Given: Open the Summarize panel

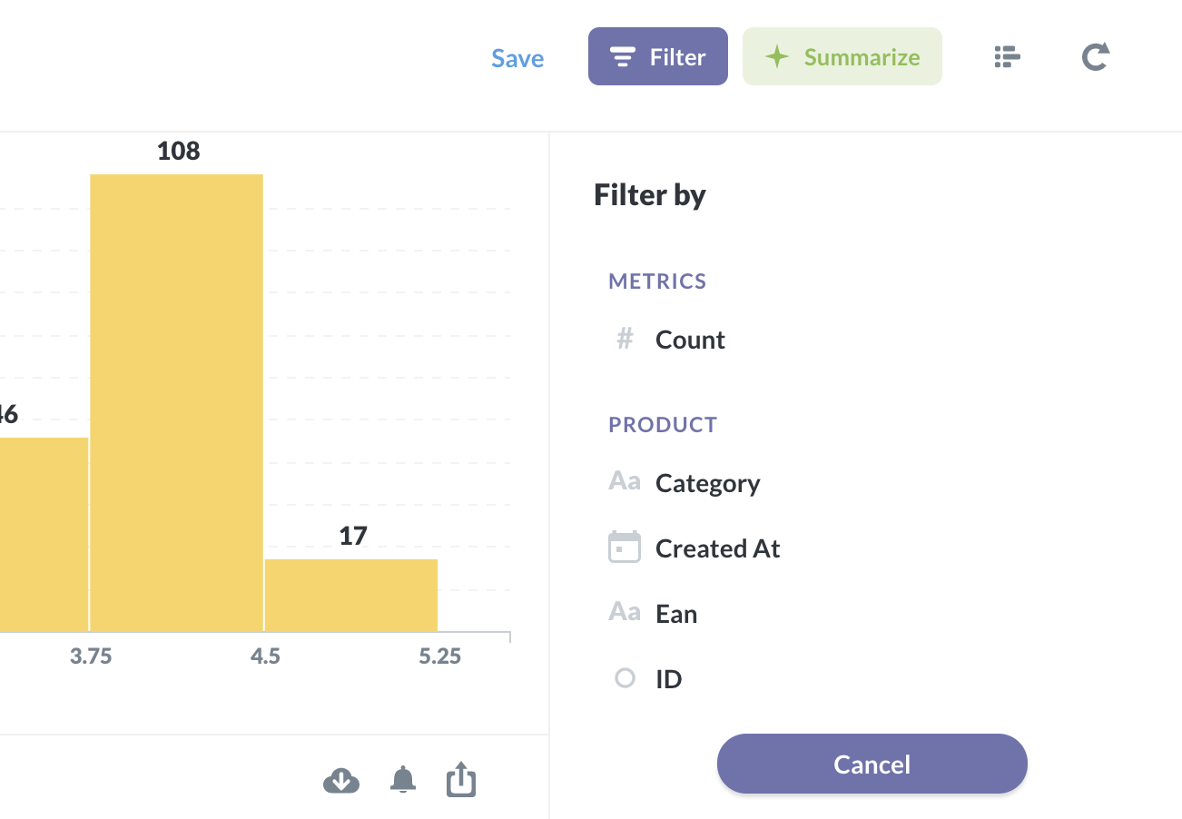Looking at the screenshot, I should 842,57.
